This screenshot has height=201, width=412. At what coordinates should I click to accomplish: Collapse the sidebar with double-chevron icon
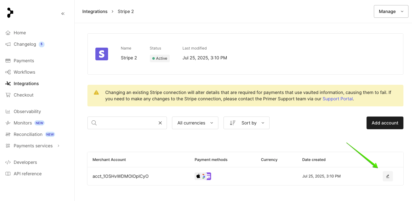pyautogui.click(x=63, y=14)
